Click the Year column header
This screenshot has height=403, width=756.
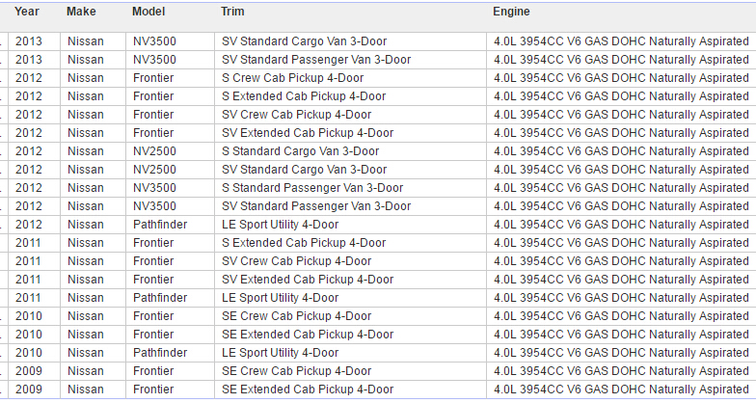[27, 12]
